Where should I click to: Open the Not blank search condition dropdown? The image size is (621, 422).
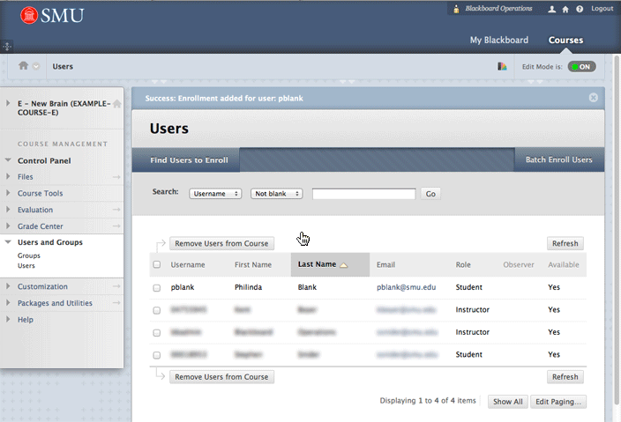(277, 194)
